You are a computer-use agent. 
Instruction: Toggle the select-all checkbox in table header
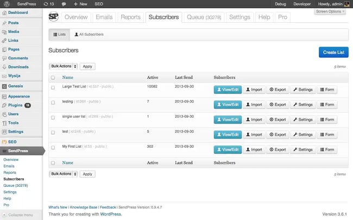tap(53, 78)
